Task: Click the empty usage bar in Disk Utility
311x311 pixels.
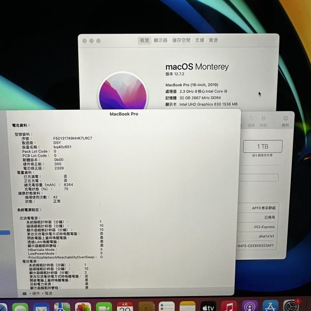Action: pos(259,177)
